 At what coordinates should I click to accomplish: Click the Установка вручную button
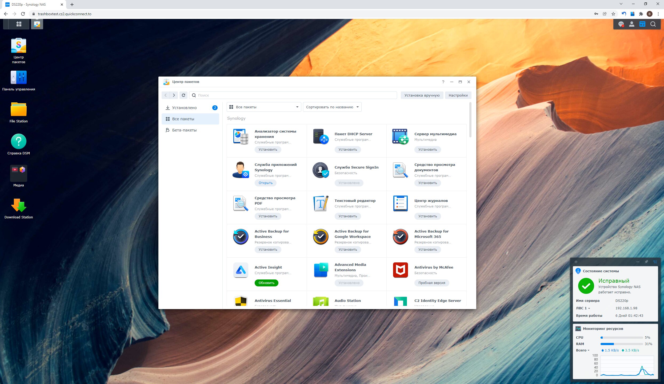(x=422, y=95)
